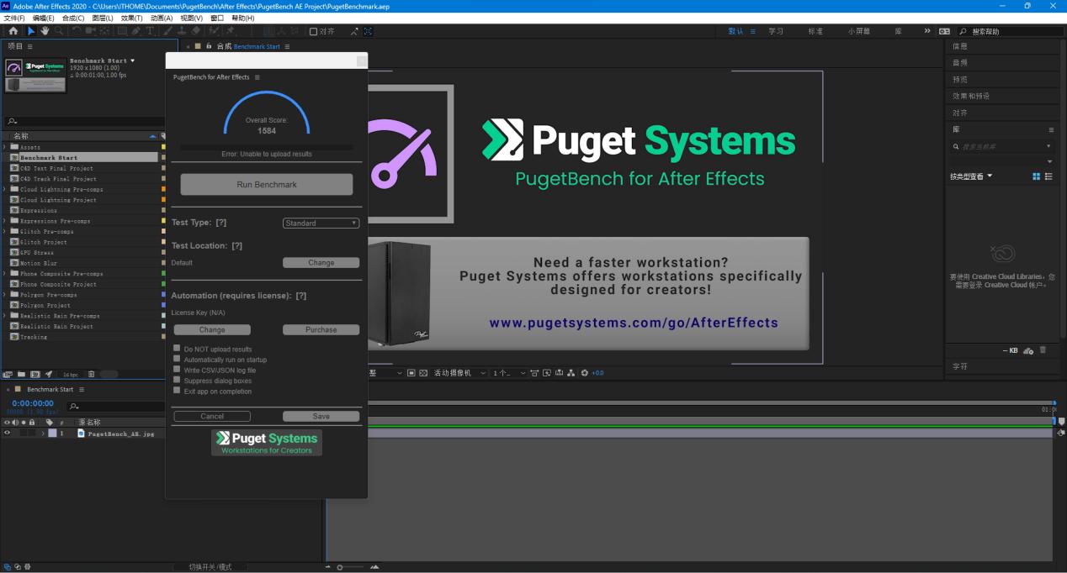Click the Puget Systems logo in the dialog
The height and width of the screenshot is (573, 1067).
(266, 441)
